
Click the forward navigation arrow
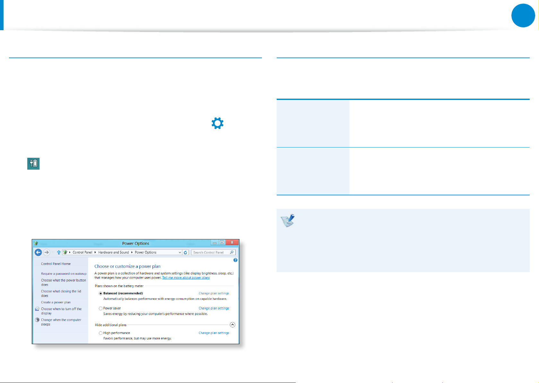(47, 253)
